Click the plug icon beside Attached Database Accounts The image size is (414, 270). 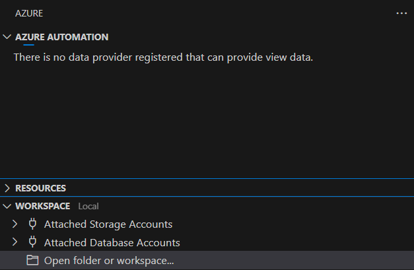32,242
